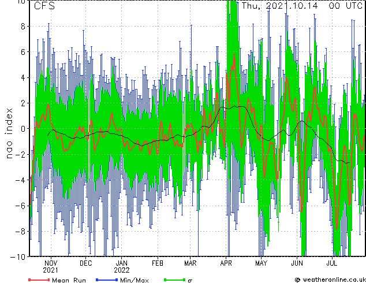
Task: Click the 'Min/Max' legend text
Action: (134, 280)
